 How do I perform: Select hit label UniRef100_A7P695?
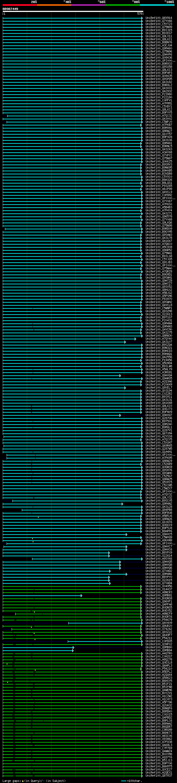click(x=159, y=458)
